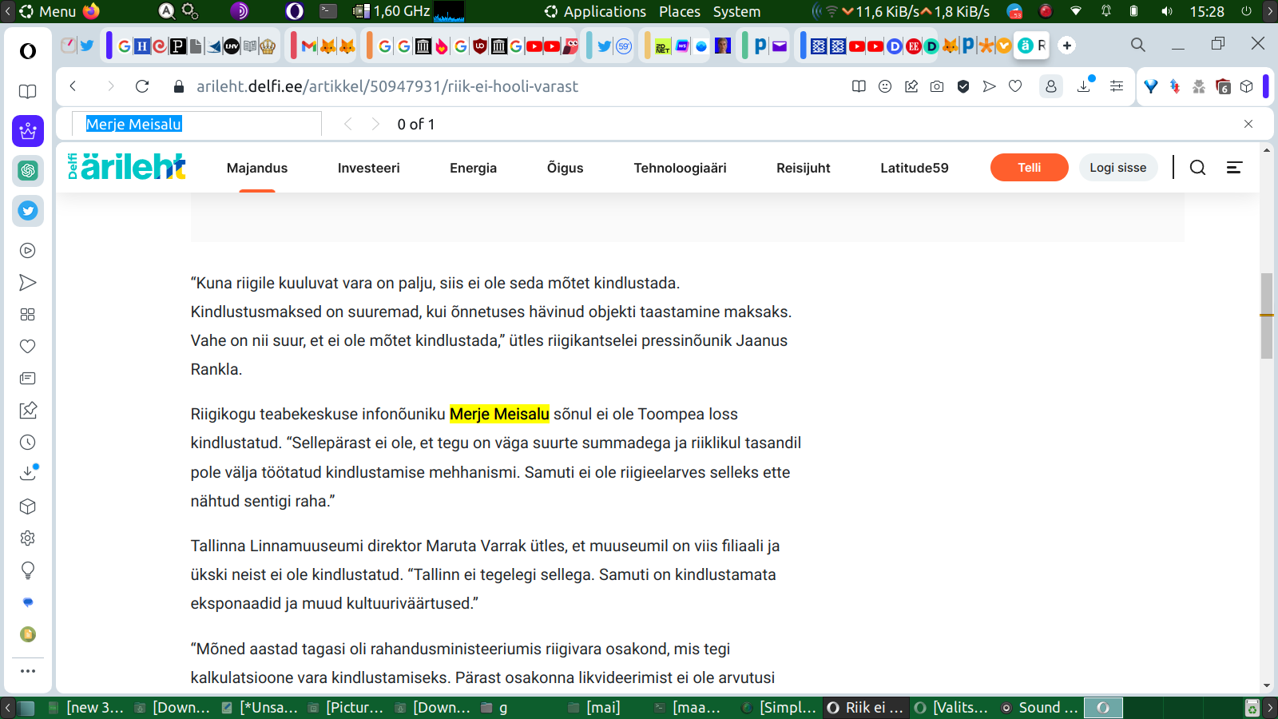
Task: Open the Ärileht hamburger menu
Action: pyautogui.click(x=1234, y=167)
